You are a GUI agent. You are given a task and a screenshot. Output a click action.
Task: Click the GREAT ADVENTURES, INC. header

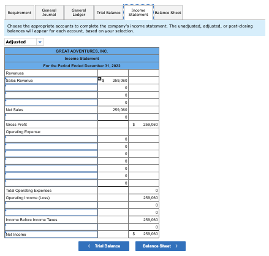tap(81, 51)
